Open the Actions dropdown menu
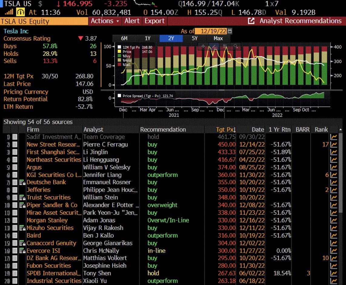Image resolution: width=346 pixels, height=285 pixels. pyautogui.click(x=105, y=21)
